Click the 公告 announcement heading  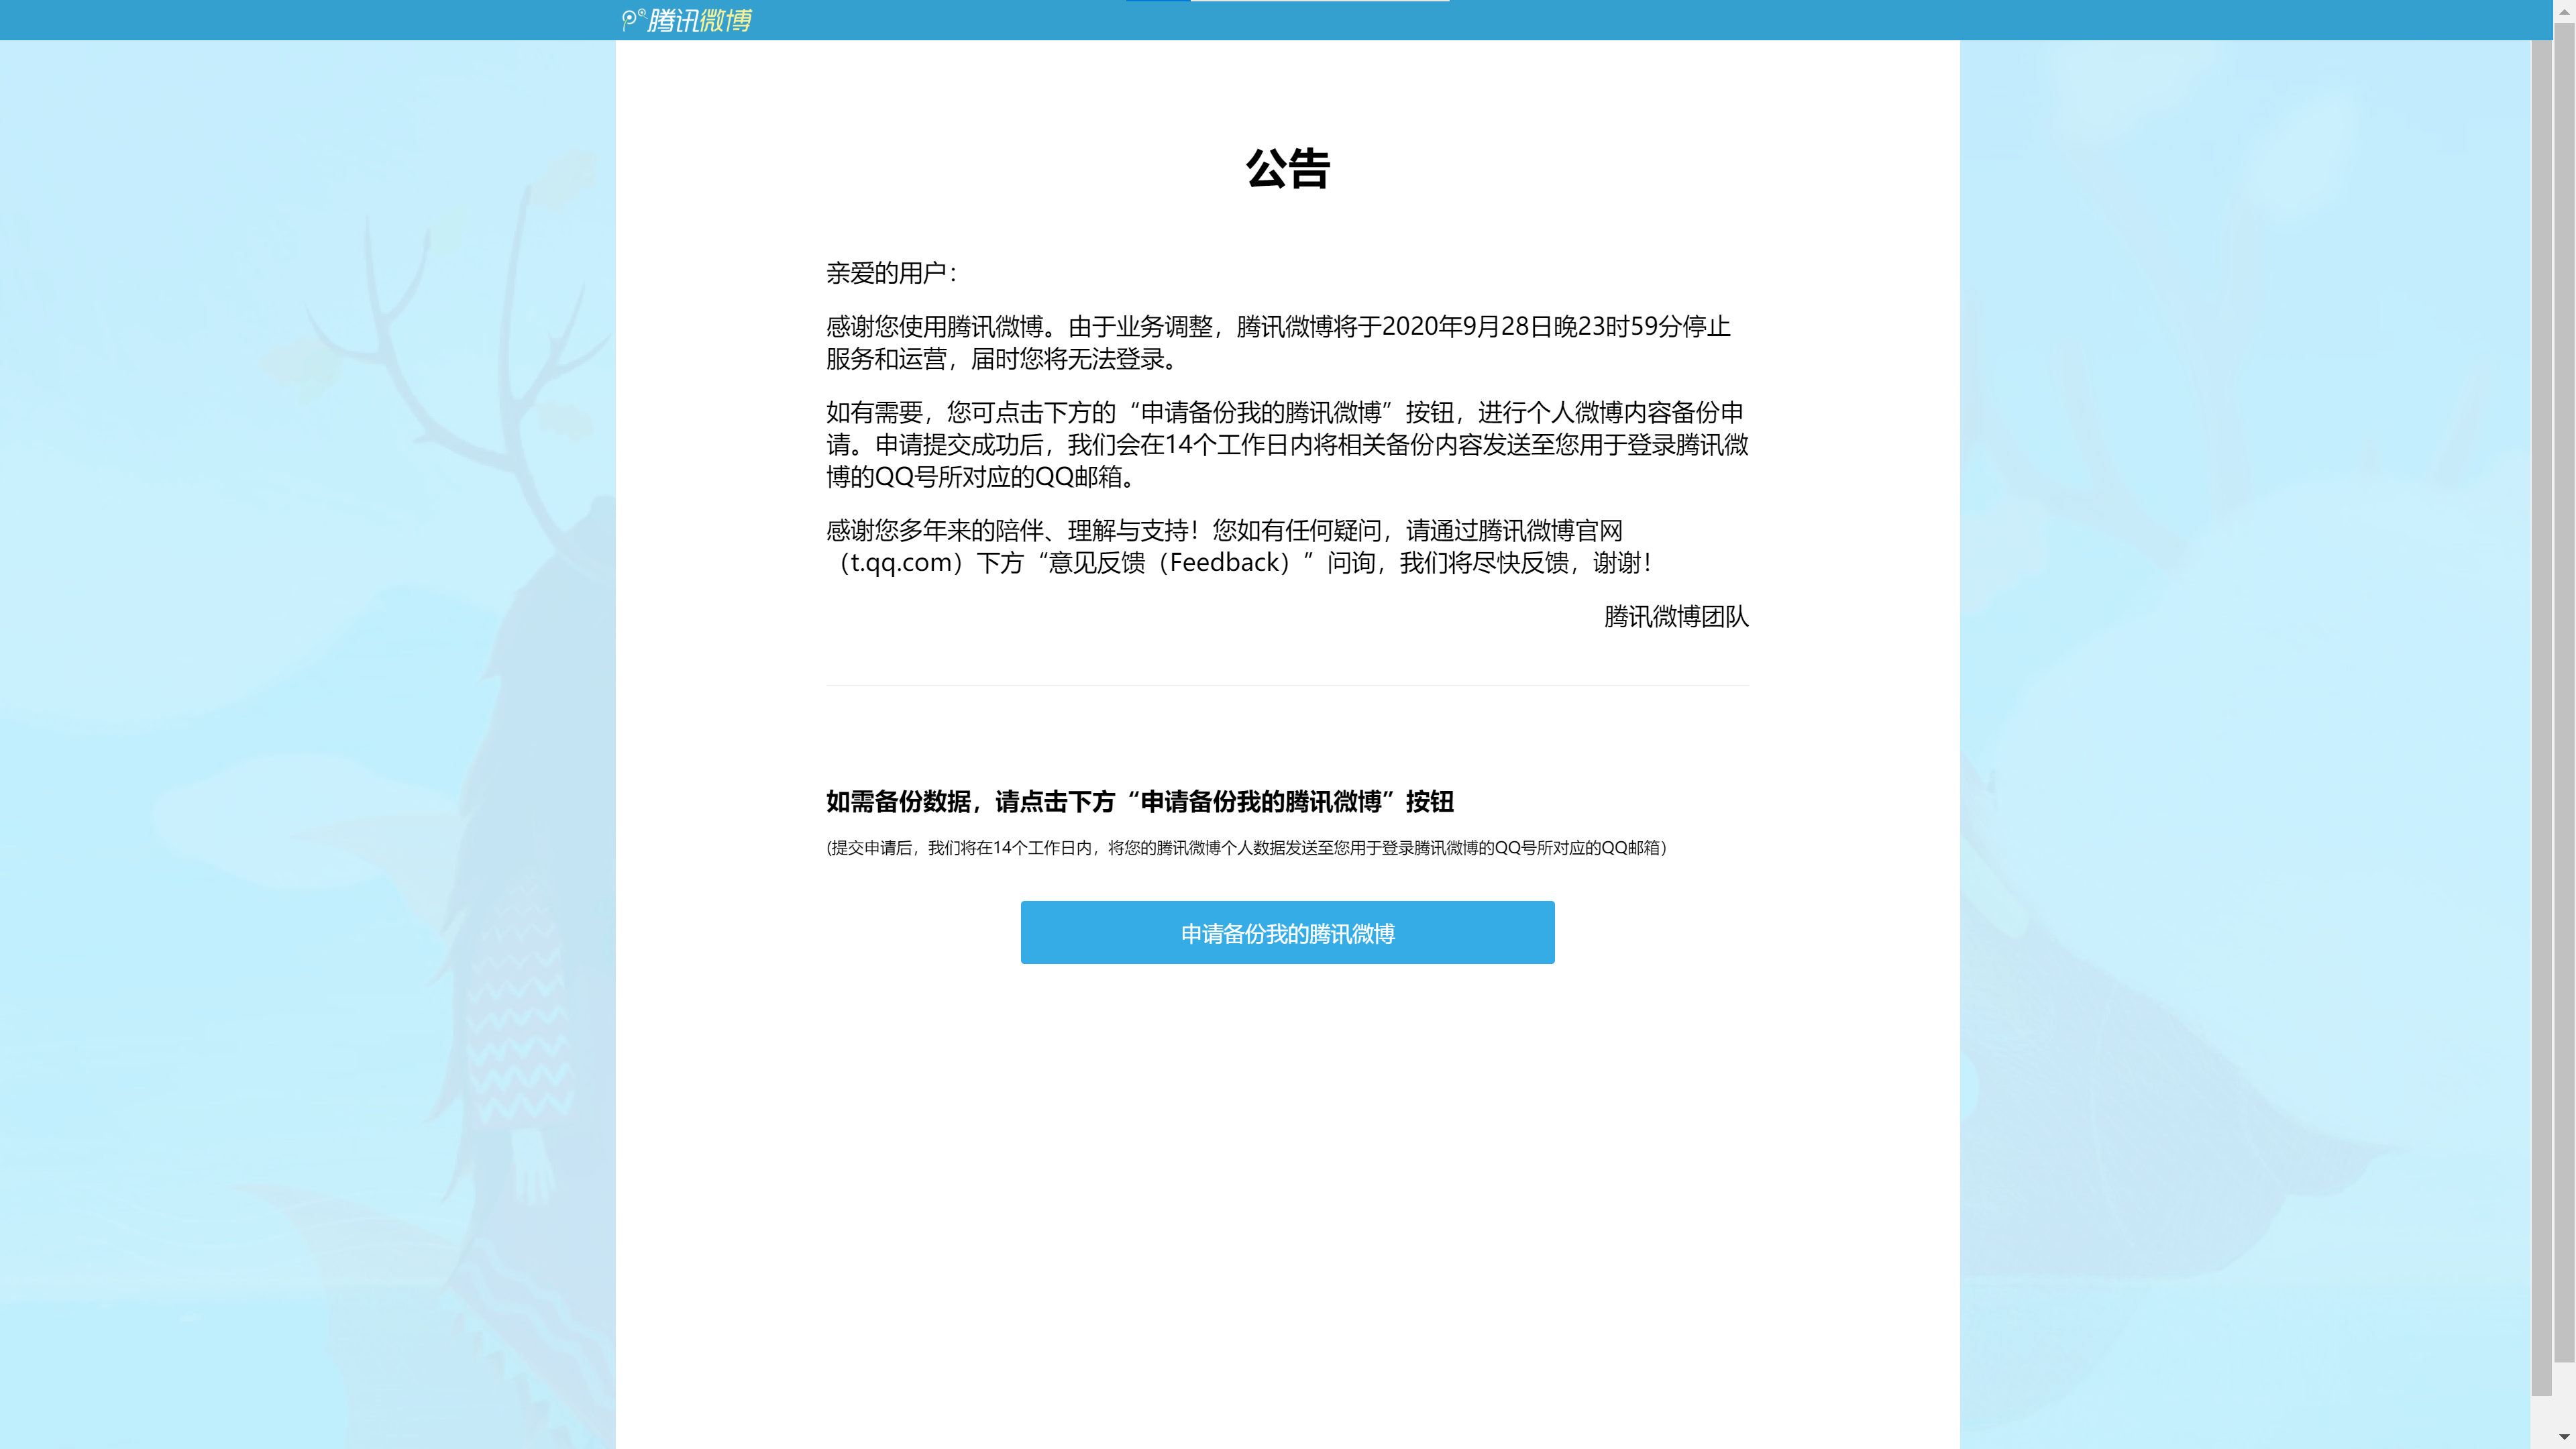click(1288, 168)
